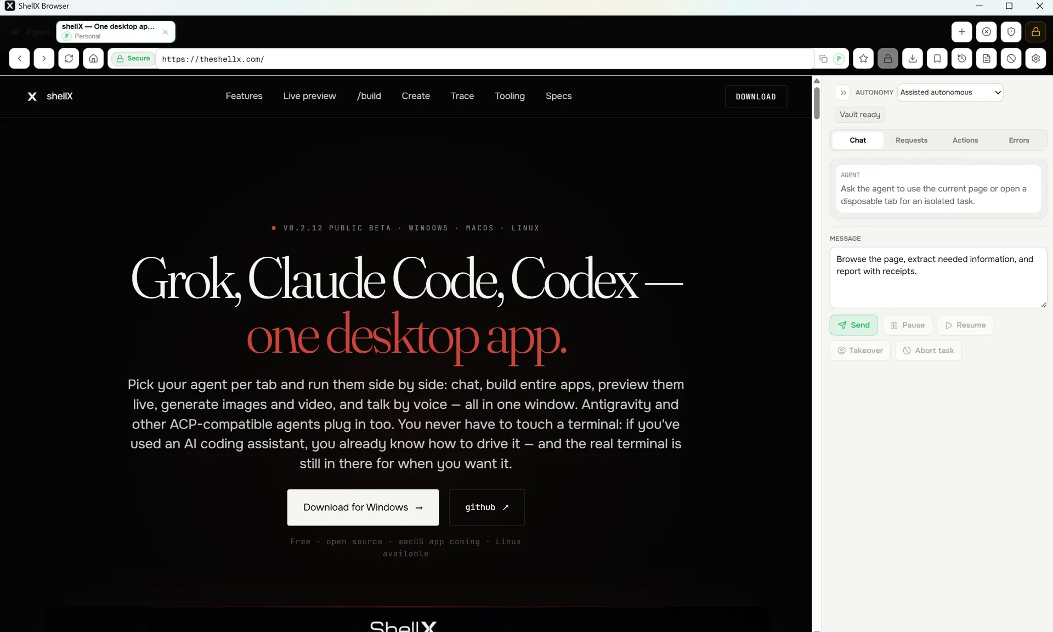Click the gold vault lock icon
The height and width of the screenshot is (632, 1053).
[x=1036, y=32]
